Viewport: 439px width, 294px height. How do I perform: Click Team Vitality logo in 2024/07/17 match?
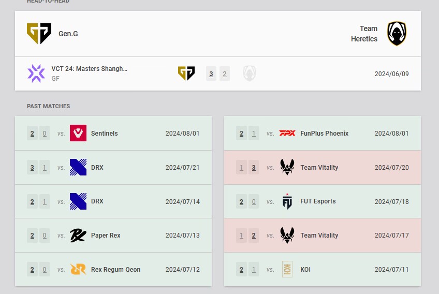click(287, 235)
